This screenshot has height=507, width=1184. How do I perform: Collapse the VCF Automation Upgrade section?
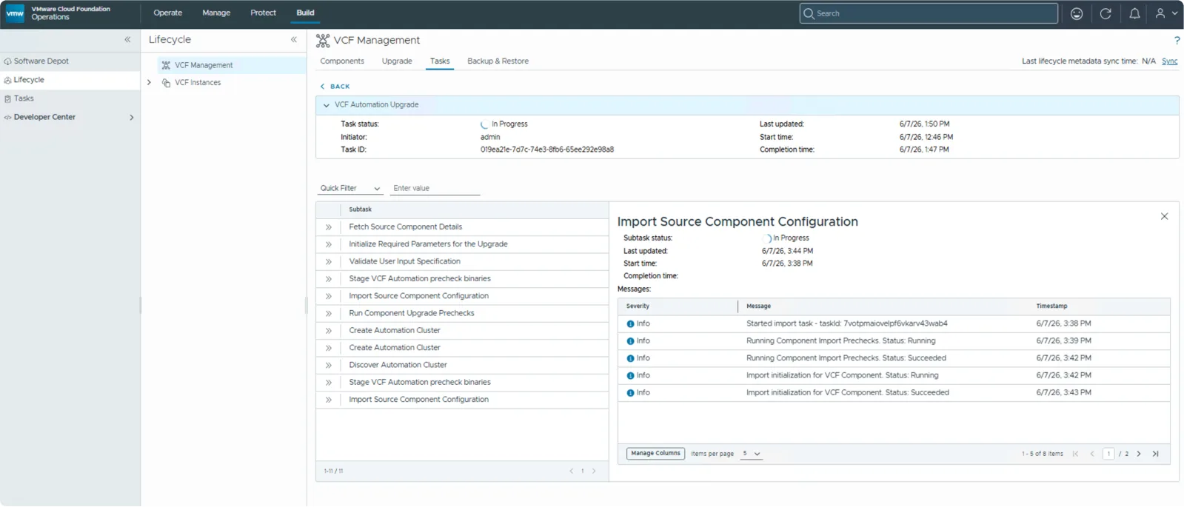pos(326,105)
